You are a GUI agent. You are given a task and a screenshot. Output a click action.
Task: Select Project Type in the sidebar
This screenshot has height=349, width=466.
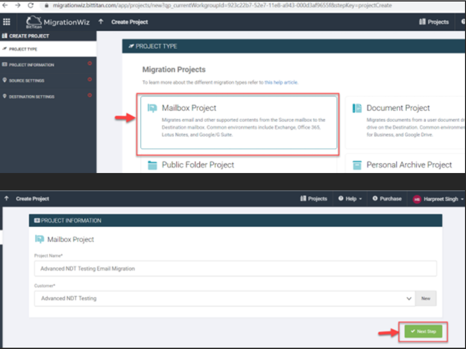[x=48, y=49]
